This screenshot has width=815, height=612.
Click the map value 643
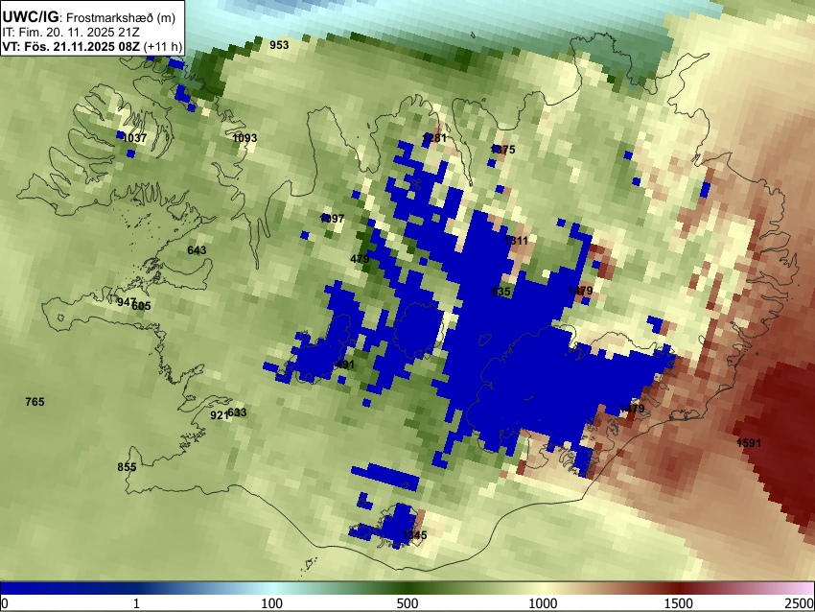pyautogui.click(x=197, y=250)
